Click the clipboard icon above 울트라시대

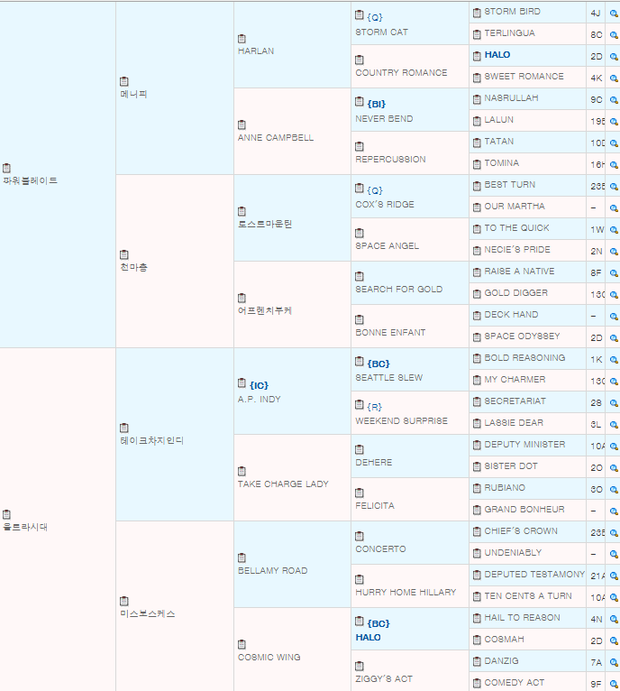point(6,514)
